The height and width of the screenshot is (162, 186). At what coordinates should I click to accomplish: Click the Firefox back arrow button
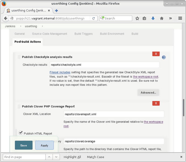click(5, 18)
